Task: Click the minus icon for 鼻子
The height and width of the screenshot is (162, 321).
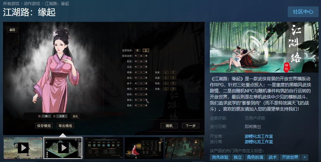Action: (136, 83)
